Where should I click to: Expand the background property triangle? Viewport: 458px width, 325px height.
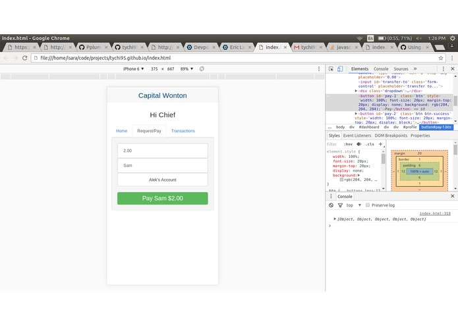point(358,175)
